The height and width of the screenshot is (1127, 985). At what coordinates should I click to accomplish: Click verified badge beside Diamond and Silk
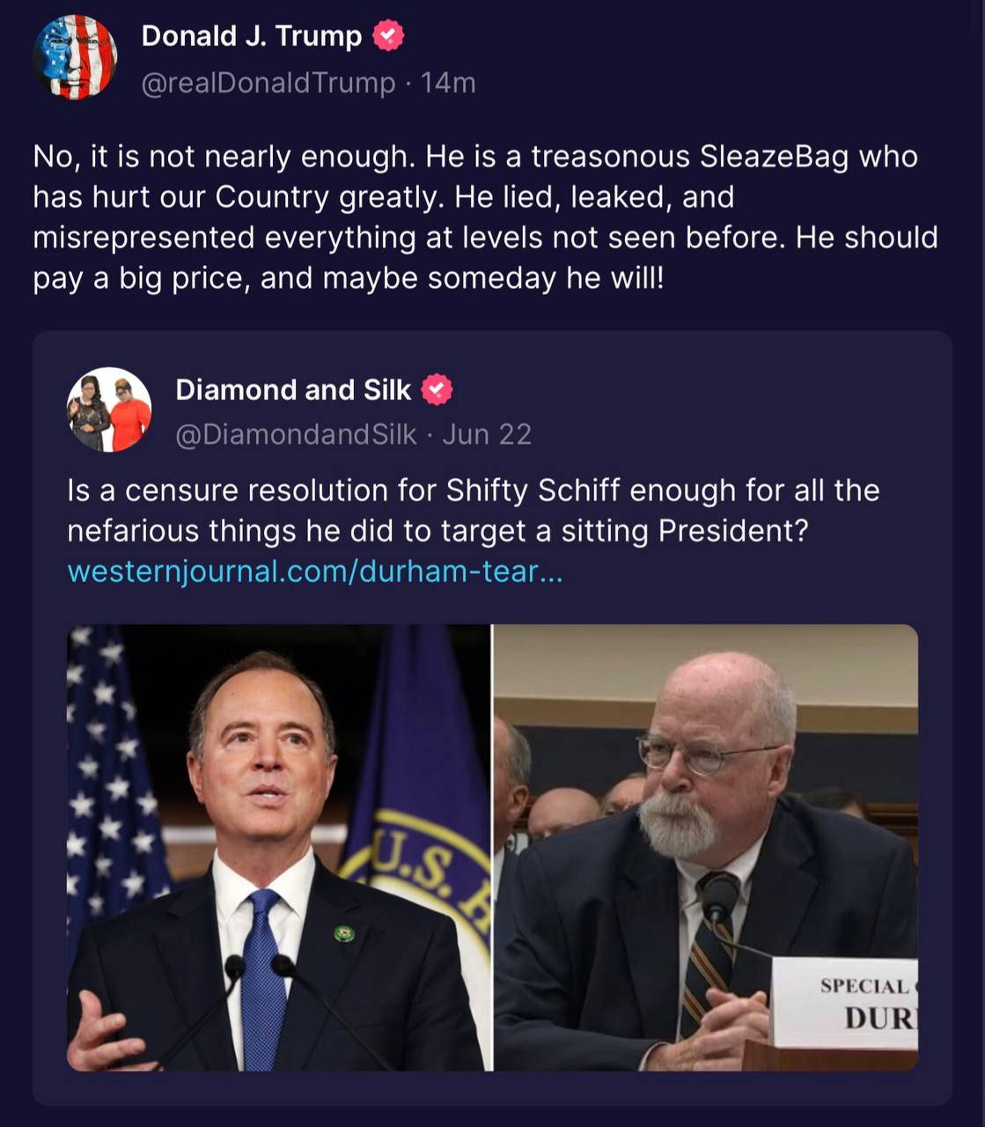coord(437,389)
